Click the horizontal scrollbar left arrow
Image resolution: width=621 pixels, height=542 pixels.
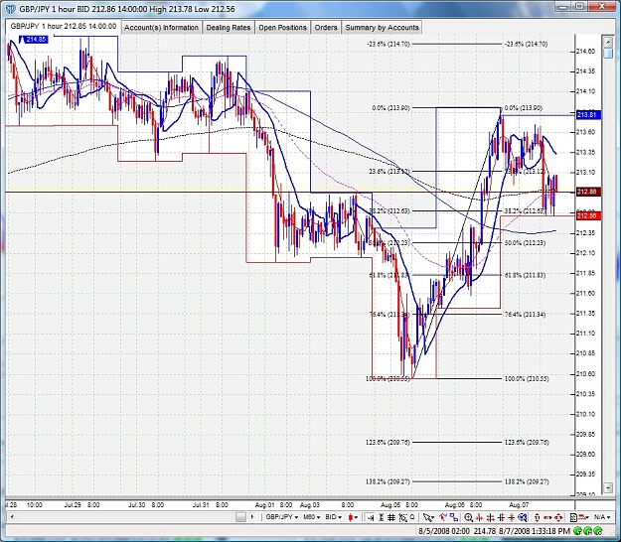coord(12,517)
